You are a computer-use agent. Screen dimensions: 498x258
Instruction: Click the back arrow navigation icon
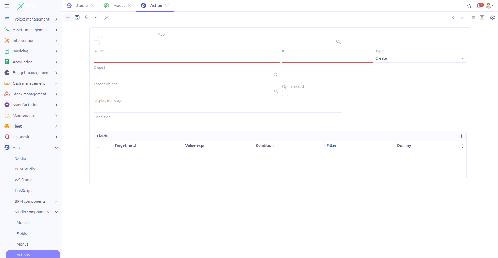point(87,17)
